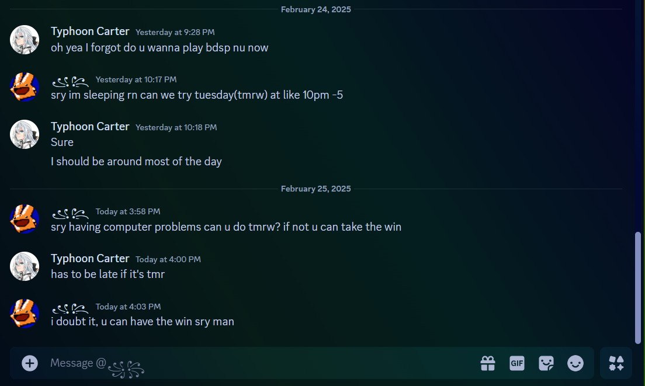The height and width of the screenshot is (386, 645).
Task: Click Typhoon Carter's avatar at 9:28 PM
Action: 25,40
